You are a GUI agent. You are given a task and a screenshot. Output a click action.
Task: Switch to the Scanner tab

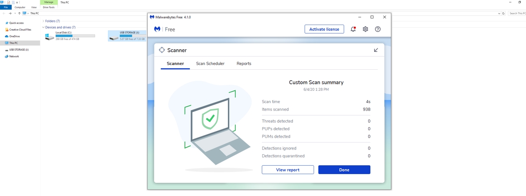coord(175,64)
